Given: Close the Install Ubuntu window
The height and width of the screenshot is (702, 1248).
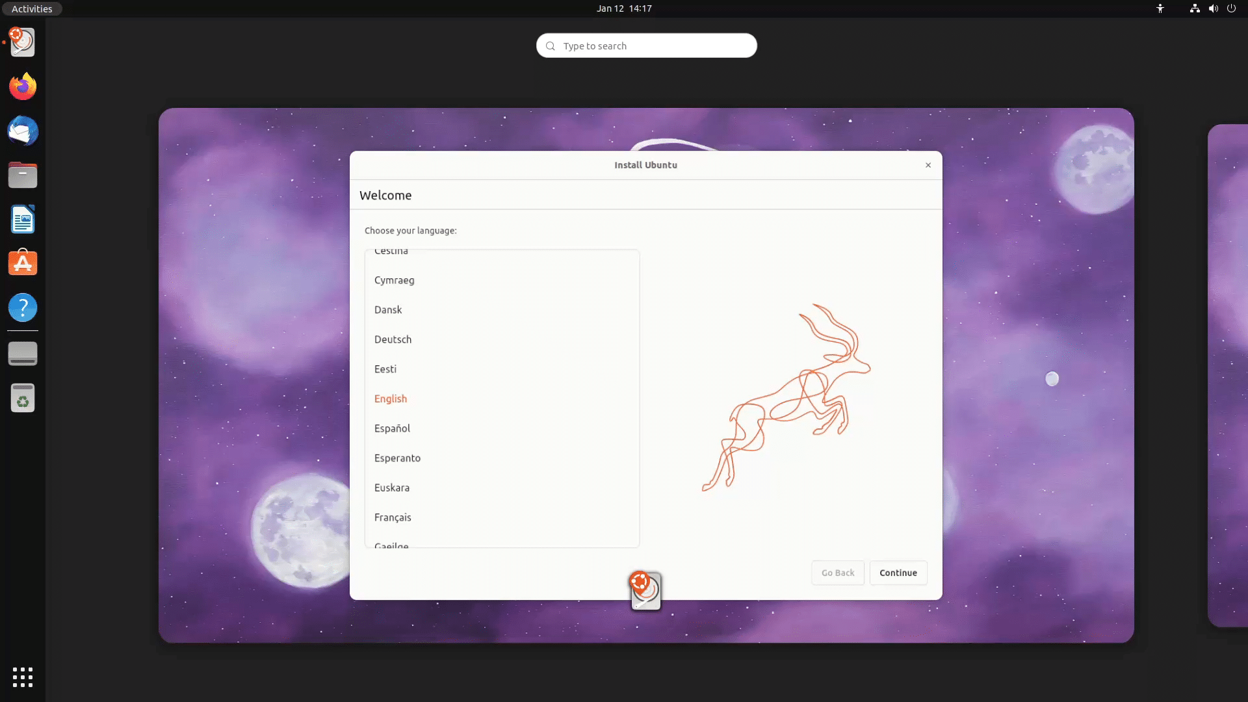Looking at the screenshot, I should click(x=928, y=165).
